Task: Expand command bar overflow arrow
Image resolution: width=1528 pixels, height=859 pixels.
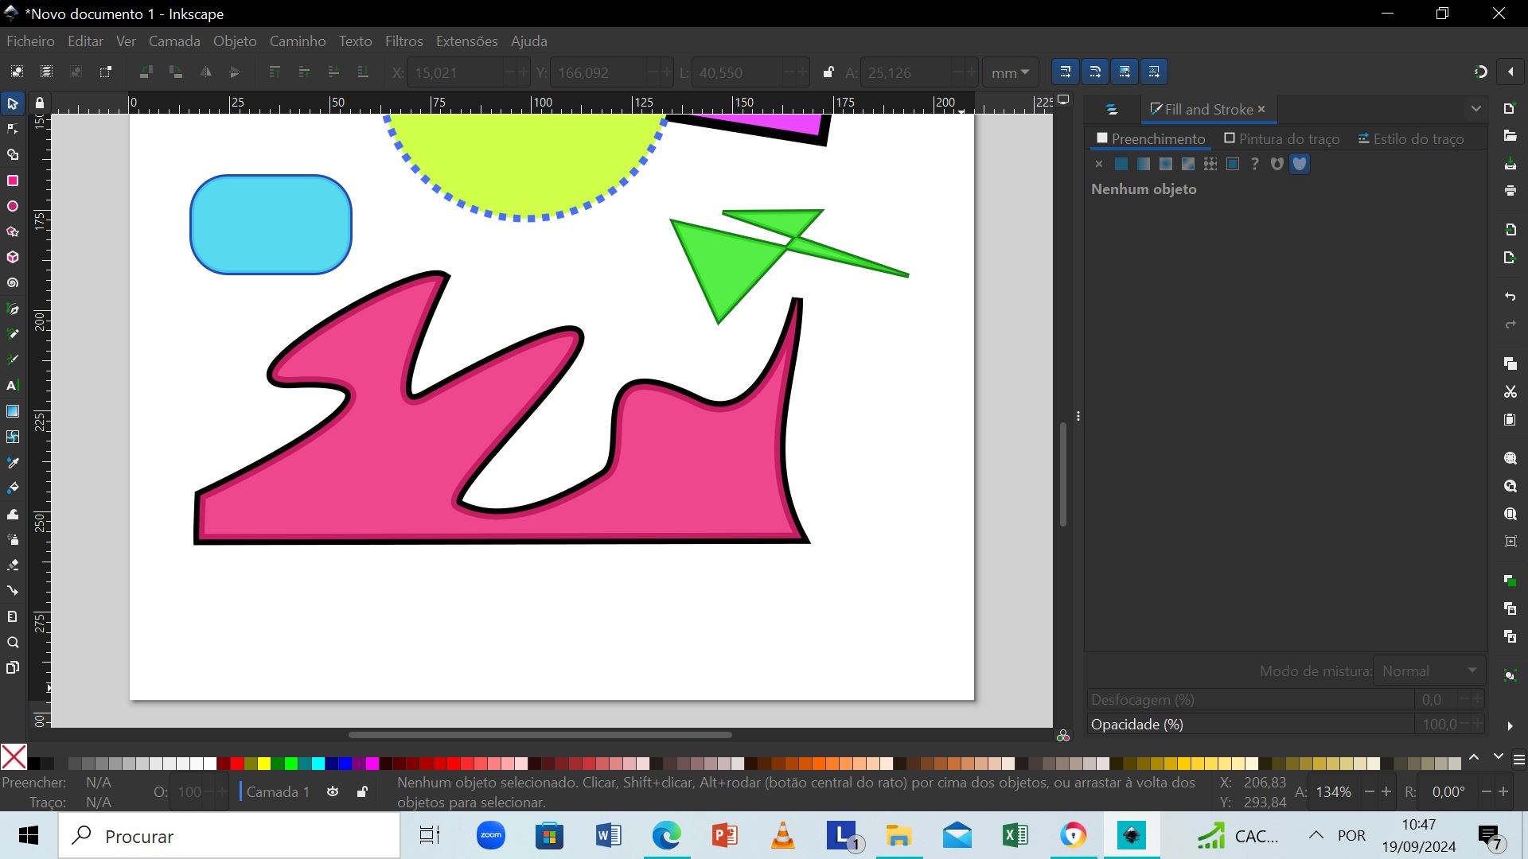Action: click(1510, 725)
